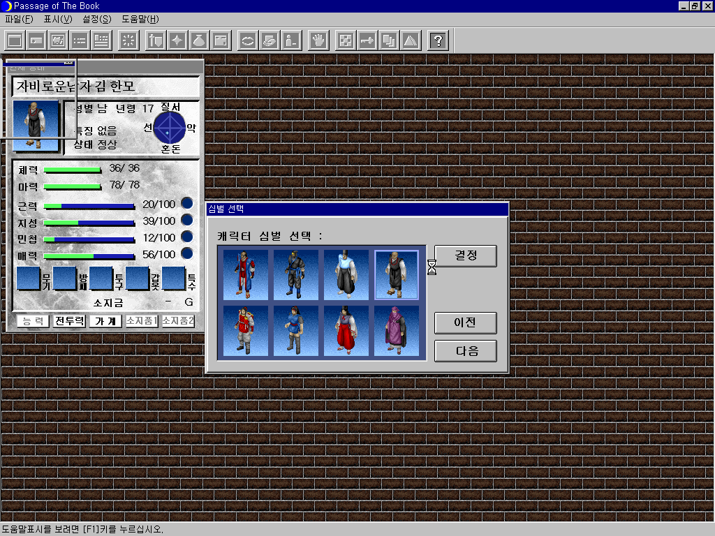
Task: Select the dark ninja character symbol
Action: point(296,275)
